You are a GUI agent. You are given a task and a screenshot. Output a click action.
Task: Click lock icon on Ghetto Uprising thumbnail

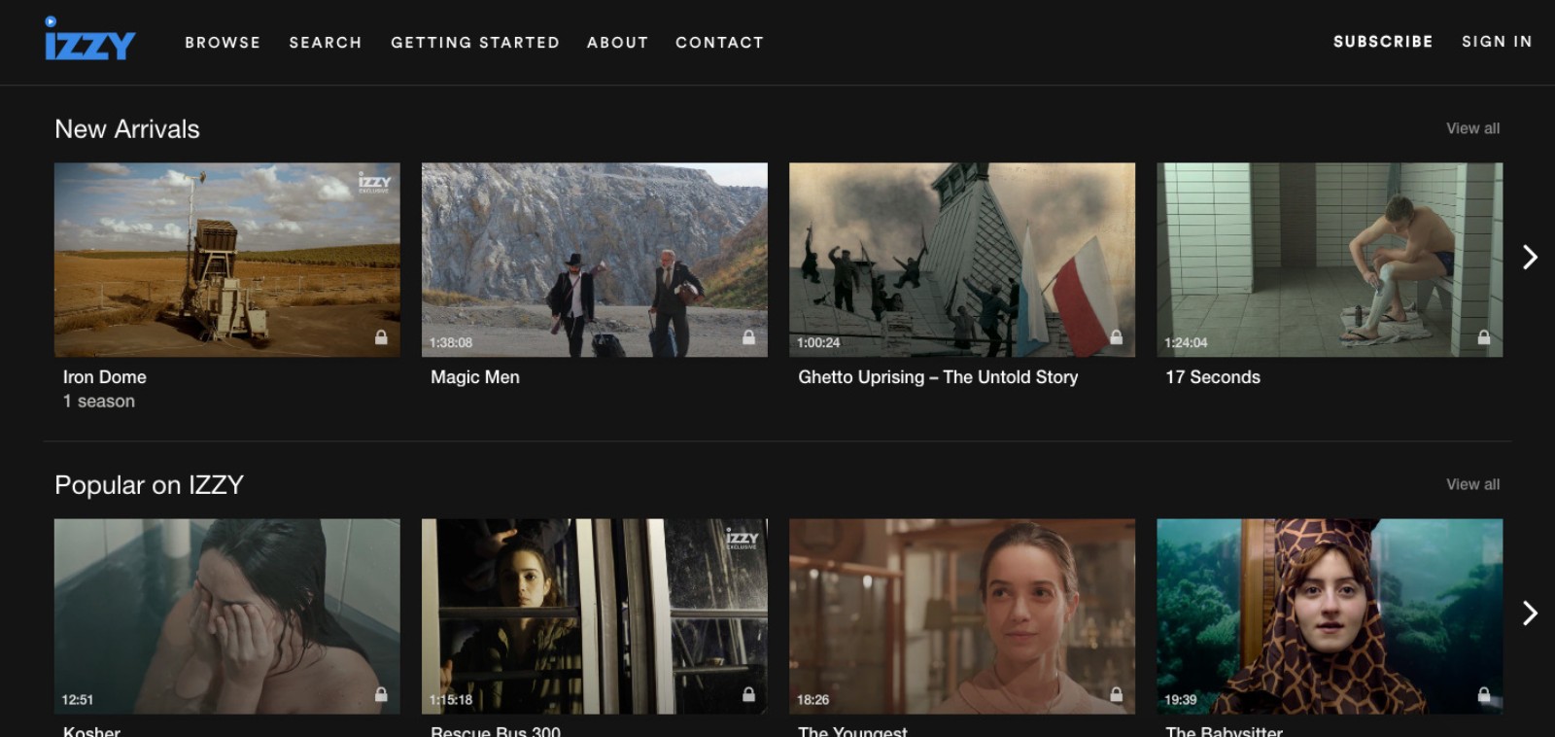(x=1116, y=337)
